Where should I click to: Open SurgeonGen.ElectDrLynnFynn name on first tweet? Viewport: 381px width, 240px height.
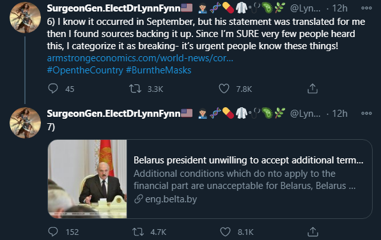(114, 8)
